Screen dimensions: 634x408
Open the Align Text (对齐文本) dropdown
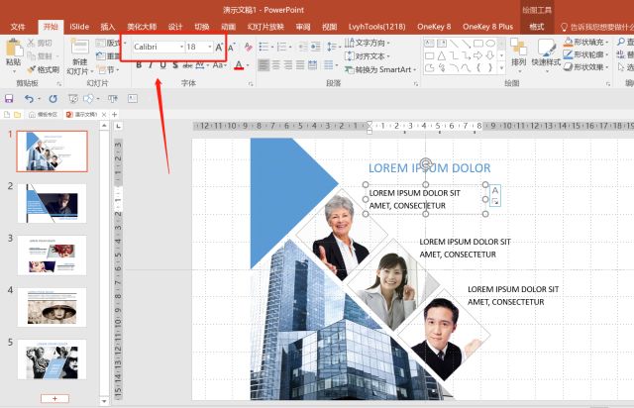click(368, 55)
